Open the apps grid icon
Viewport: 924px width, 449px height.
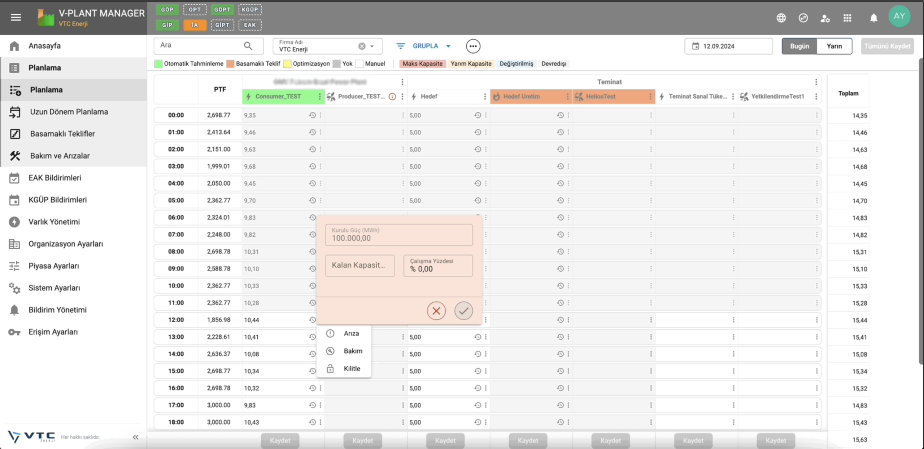(847, 18)
